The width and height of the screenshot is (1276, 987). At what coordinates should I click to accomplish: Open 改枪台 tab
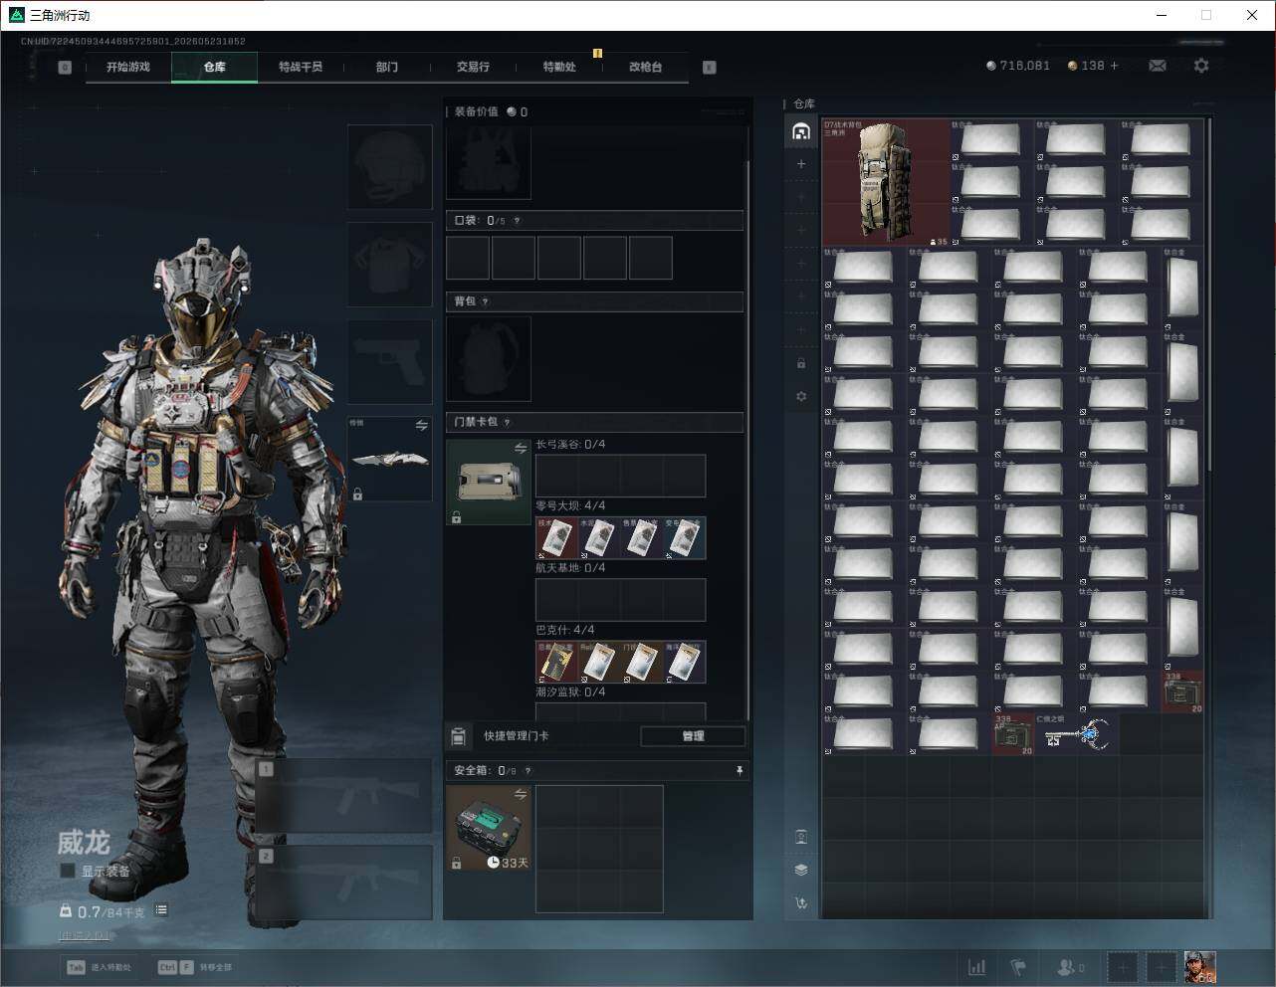coord(645,67)
